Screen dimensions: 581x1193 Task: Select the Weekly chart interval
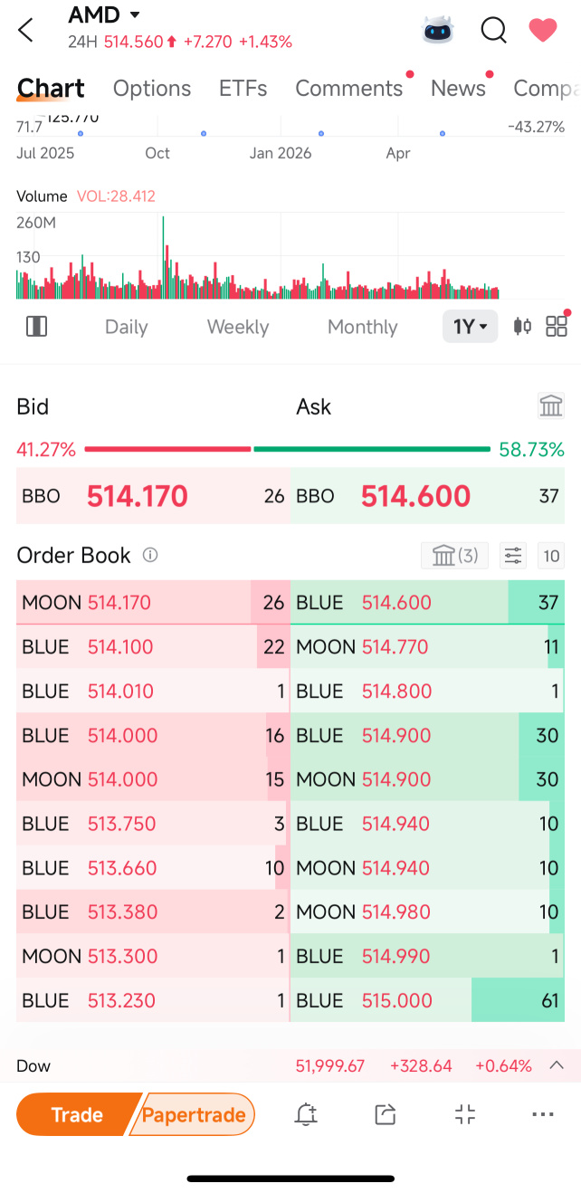[x=238, y=327]
